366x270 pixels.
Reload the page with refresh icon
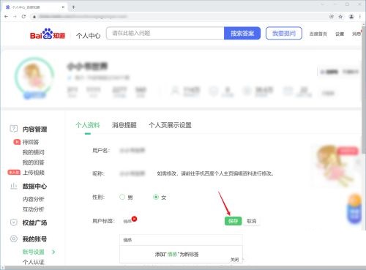click(23, 17)
